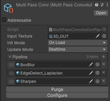This screenshot has width=110, height=101.
Task: Click the Configure button
Action: pos(57,95)
